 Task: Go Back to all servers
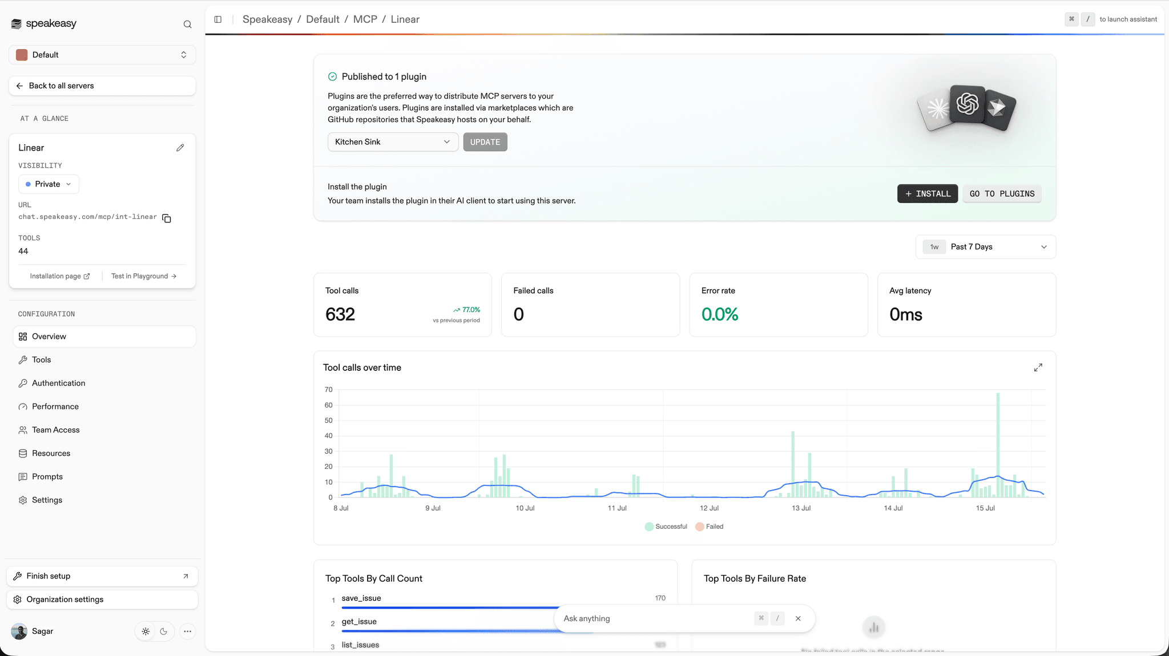pyautogui.click(x=102, y=86)
